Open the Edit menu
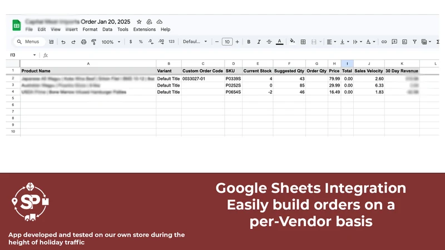445x250 pixels. 41,29
